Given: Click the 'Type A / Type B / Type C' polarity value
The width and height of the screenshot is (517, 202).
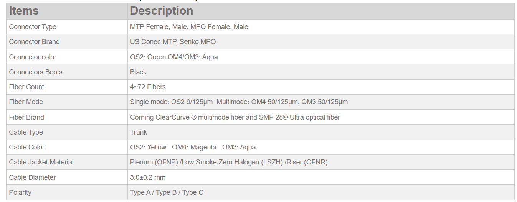Looking at the screenshot, I should coord(167,192).
